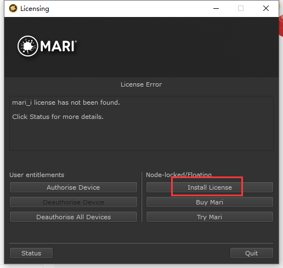Start a trial with Try Mari
The width and height of the screenshot is (283, 268).
pyautogui.click(x=210, y=217)
